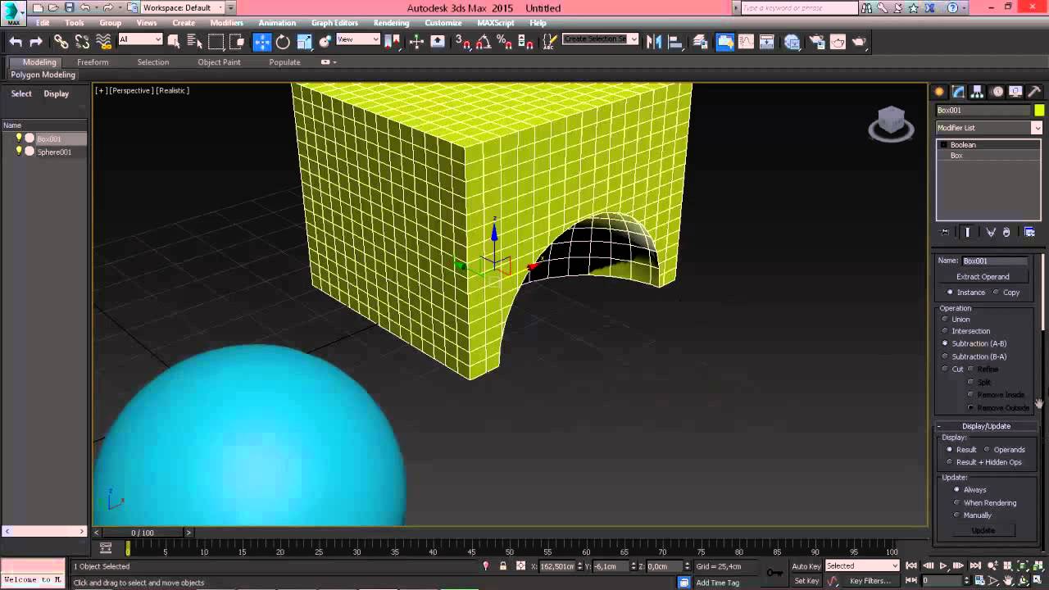Open the Material Editor icon
1049x590 pixels.
click(x=792, y=42)
